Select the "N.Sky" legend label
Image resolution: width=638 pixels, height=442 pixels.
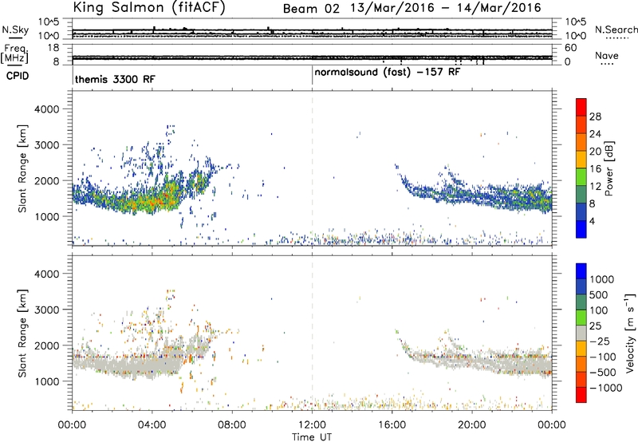[15, 30]
